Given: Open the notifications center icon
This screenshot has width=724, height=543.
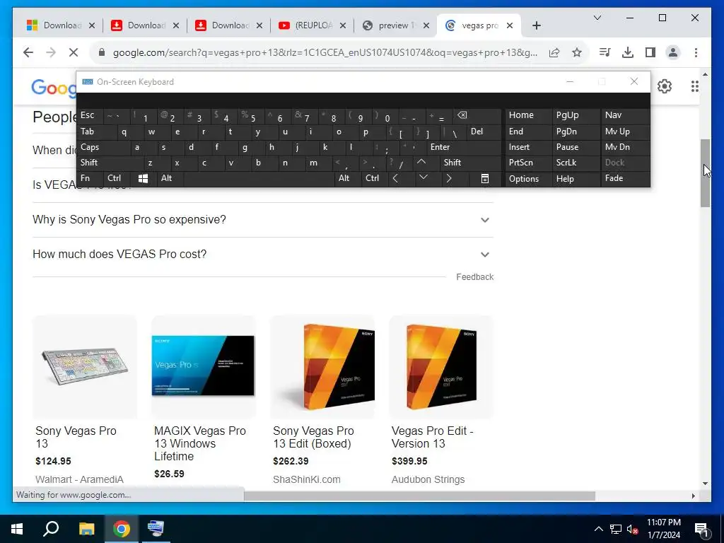Looking at the screenshot, I should click(x=702, y=529).
